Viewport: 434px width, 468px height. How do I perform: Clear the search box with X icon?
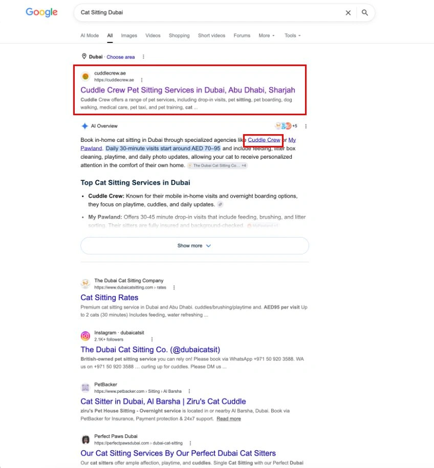pyautogui.click(x=348, y=12)
